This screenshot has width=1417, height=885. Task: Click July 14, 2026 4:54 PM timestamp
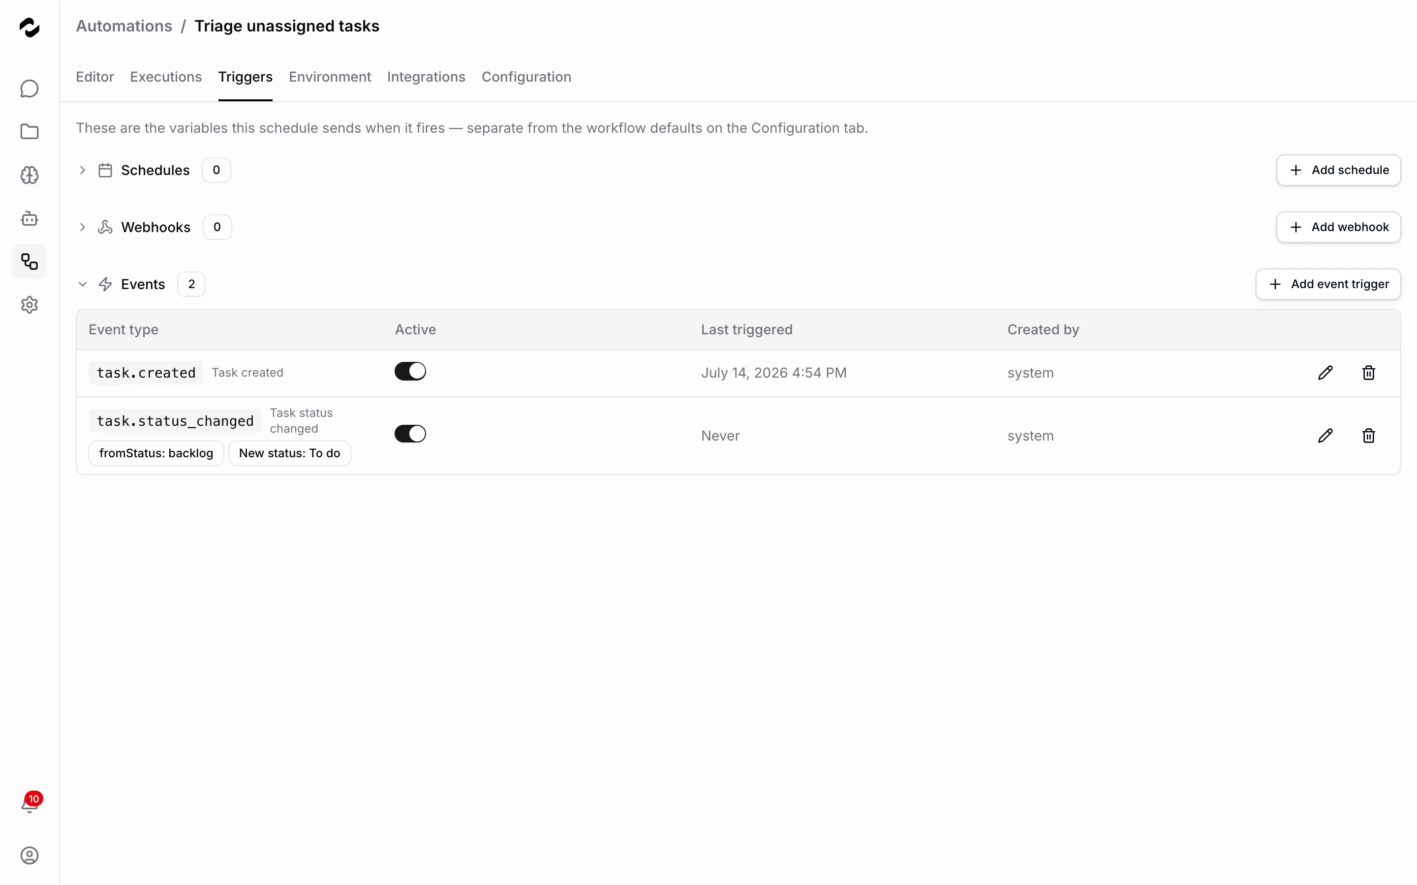click(x=774, y=373)
